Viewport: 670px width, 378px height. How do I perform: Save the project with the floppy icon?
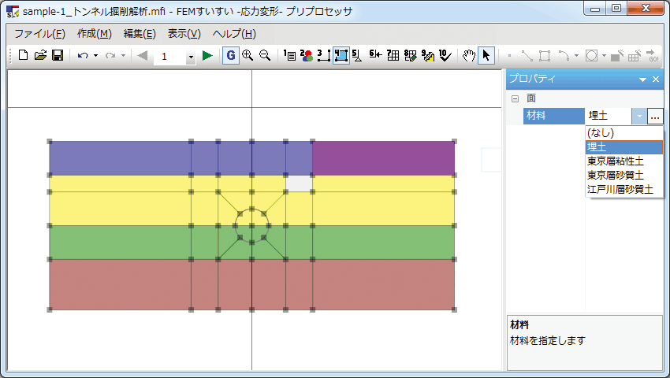tap(58, 56)
